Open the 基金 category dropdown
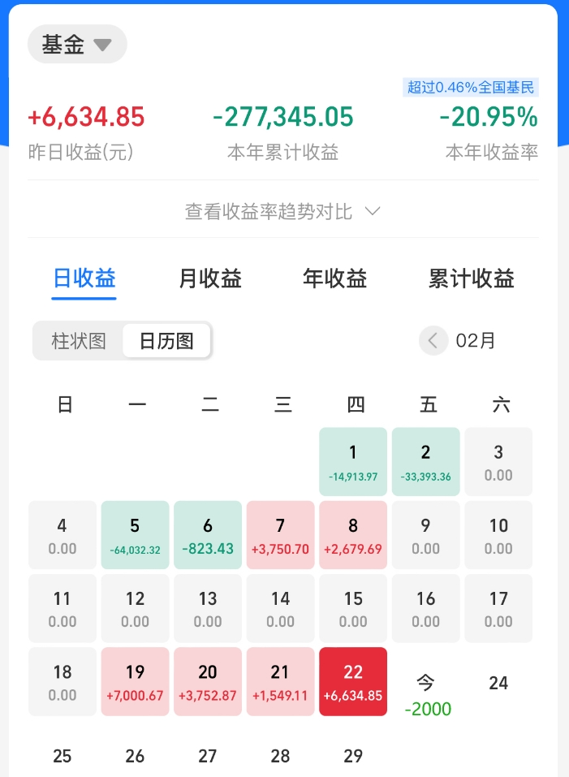Image resolution: width=569 pixels, height=777 pixels. 77,44
